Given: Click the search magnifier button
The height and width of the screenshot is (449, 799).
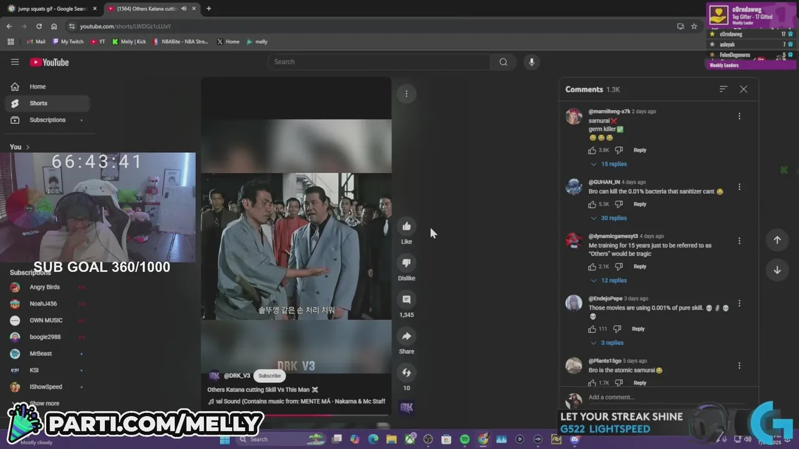Looking at the screenshot, I should point(503,62).
